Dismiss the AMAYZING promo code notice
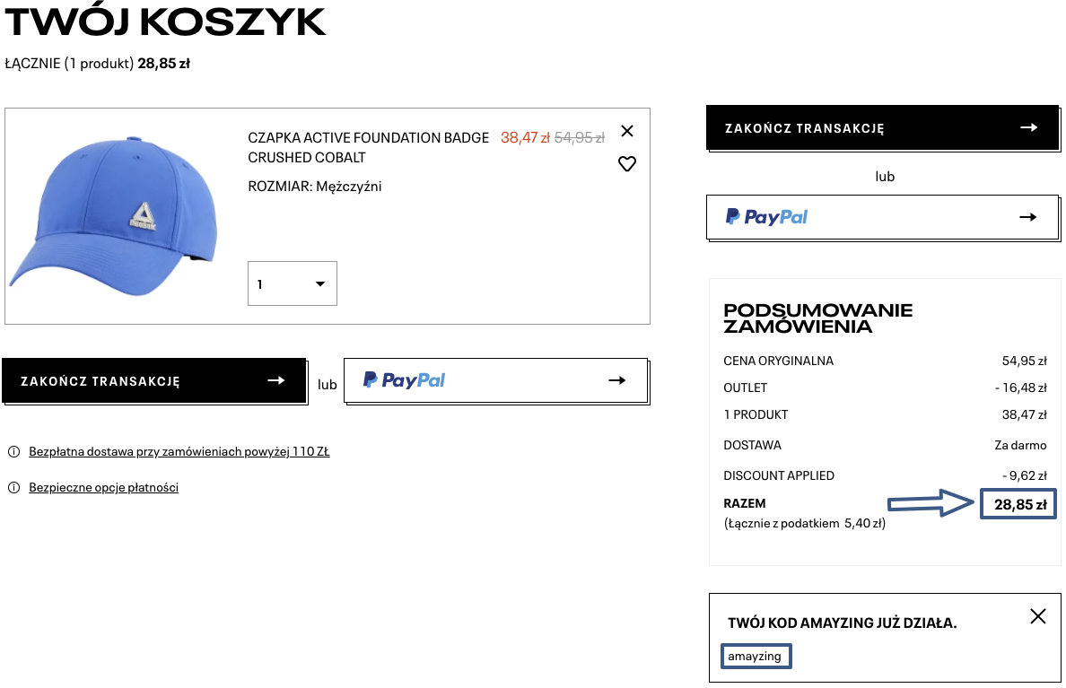The width and height of the screenshot is (1066, 688). tap(1038, 616)
